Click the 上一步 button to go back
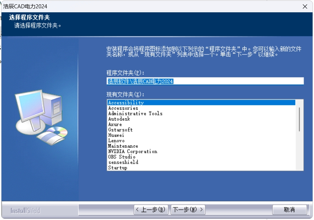 151,209
